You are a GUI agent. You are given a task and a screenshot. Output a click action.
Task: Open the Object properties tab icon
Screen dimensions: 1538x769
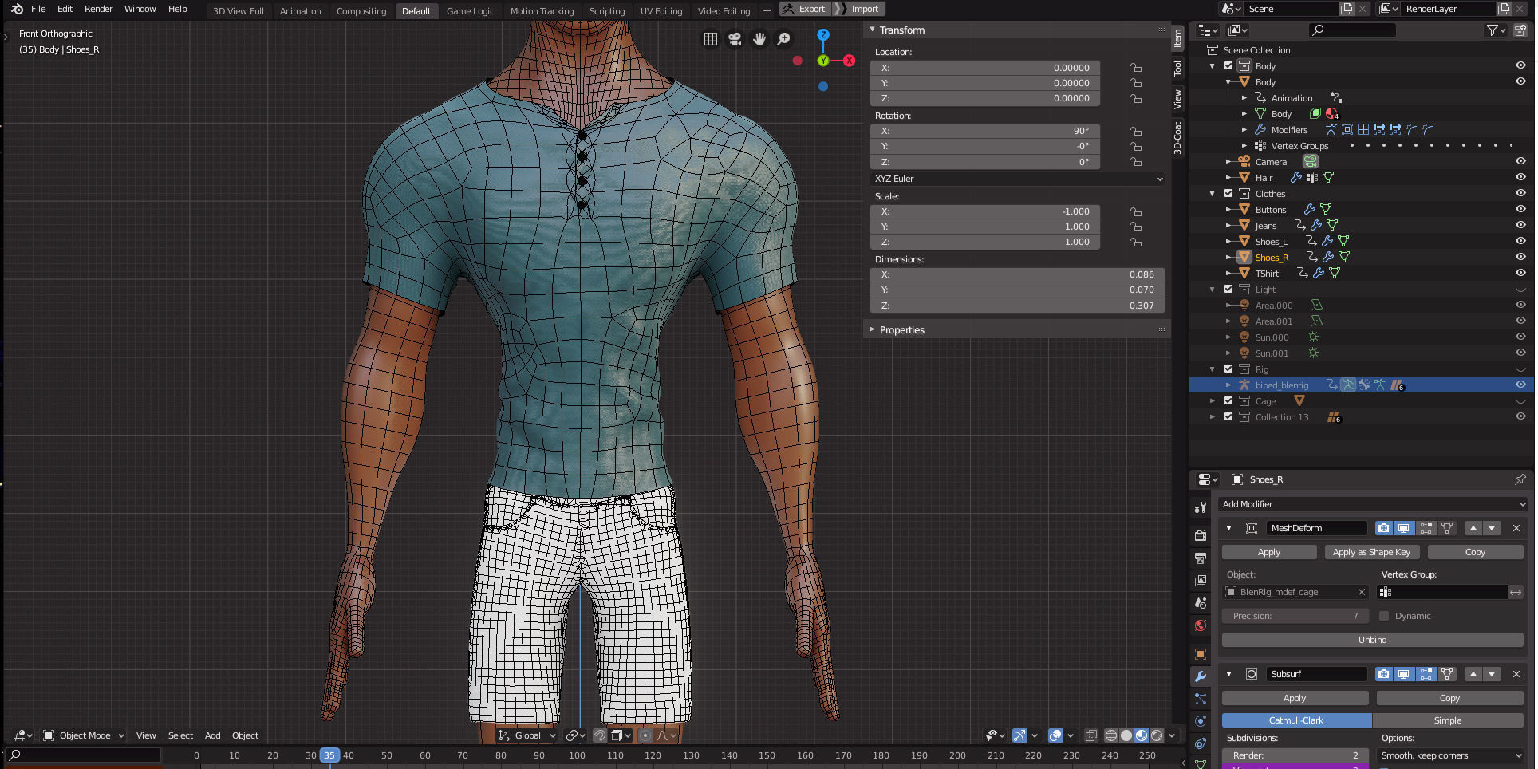(1201, 654)
